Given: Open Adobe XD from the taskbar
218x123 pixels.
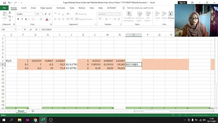Looking at the screenshot, I should pyautogui.click(x=27, y=120).
